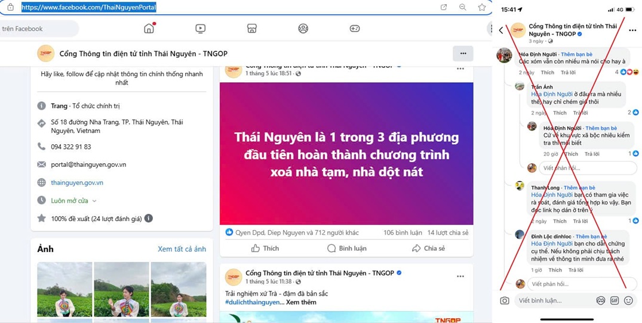Click the first Viết phản hồi reply field
Image resolution: width=642 pixels, height=323 pixels.
(x=588, y=168)
